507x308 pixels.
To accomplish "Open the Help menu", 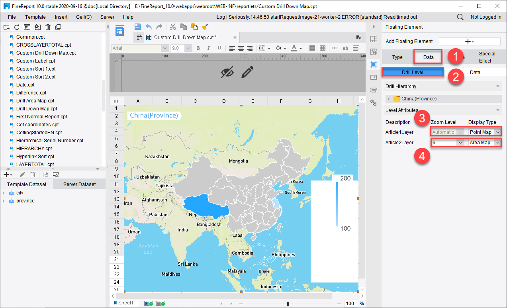I will point(128,17).
